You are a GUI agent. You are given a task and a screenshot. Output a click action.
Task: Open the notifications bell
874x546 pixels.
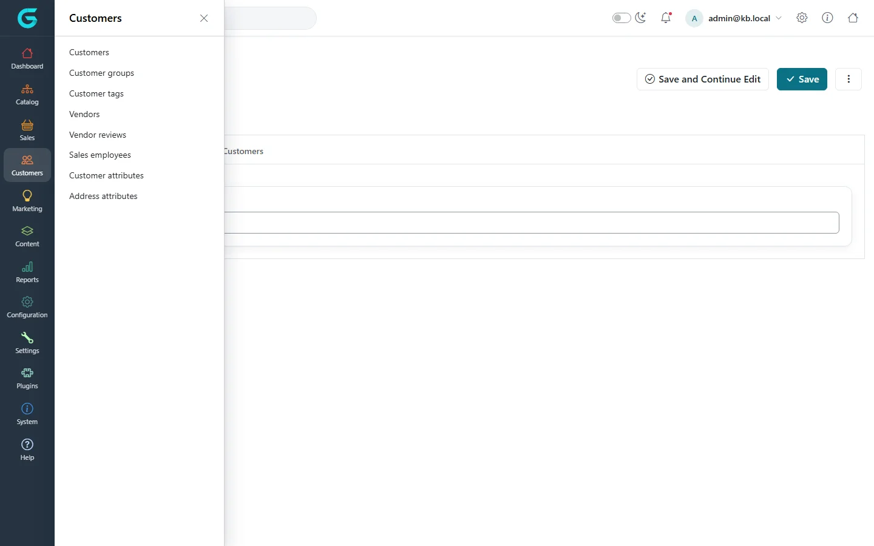pos(666,18)
